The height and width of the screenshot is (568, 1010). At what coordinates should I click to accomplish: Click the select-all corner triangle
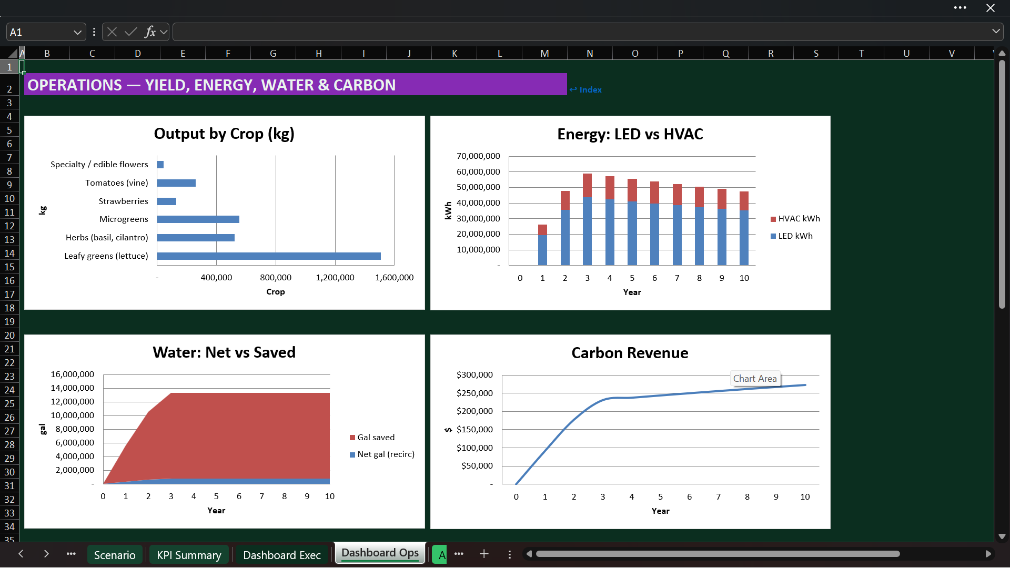point(13,53)
